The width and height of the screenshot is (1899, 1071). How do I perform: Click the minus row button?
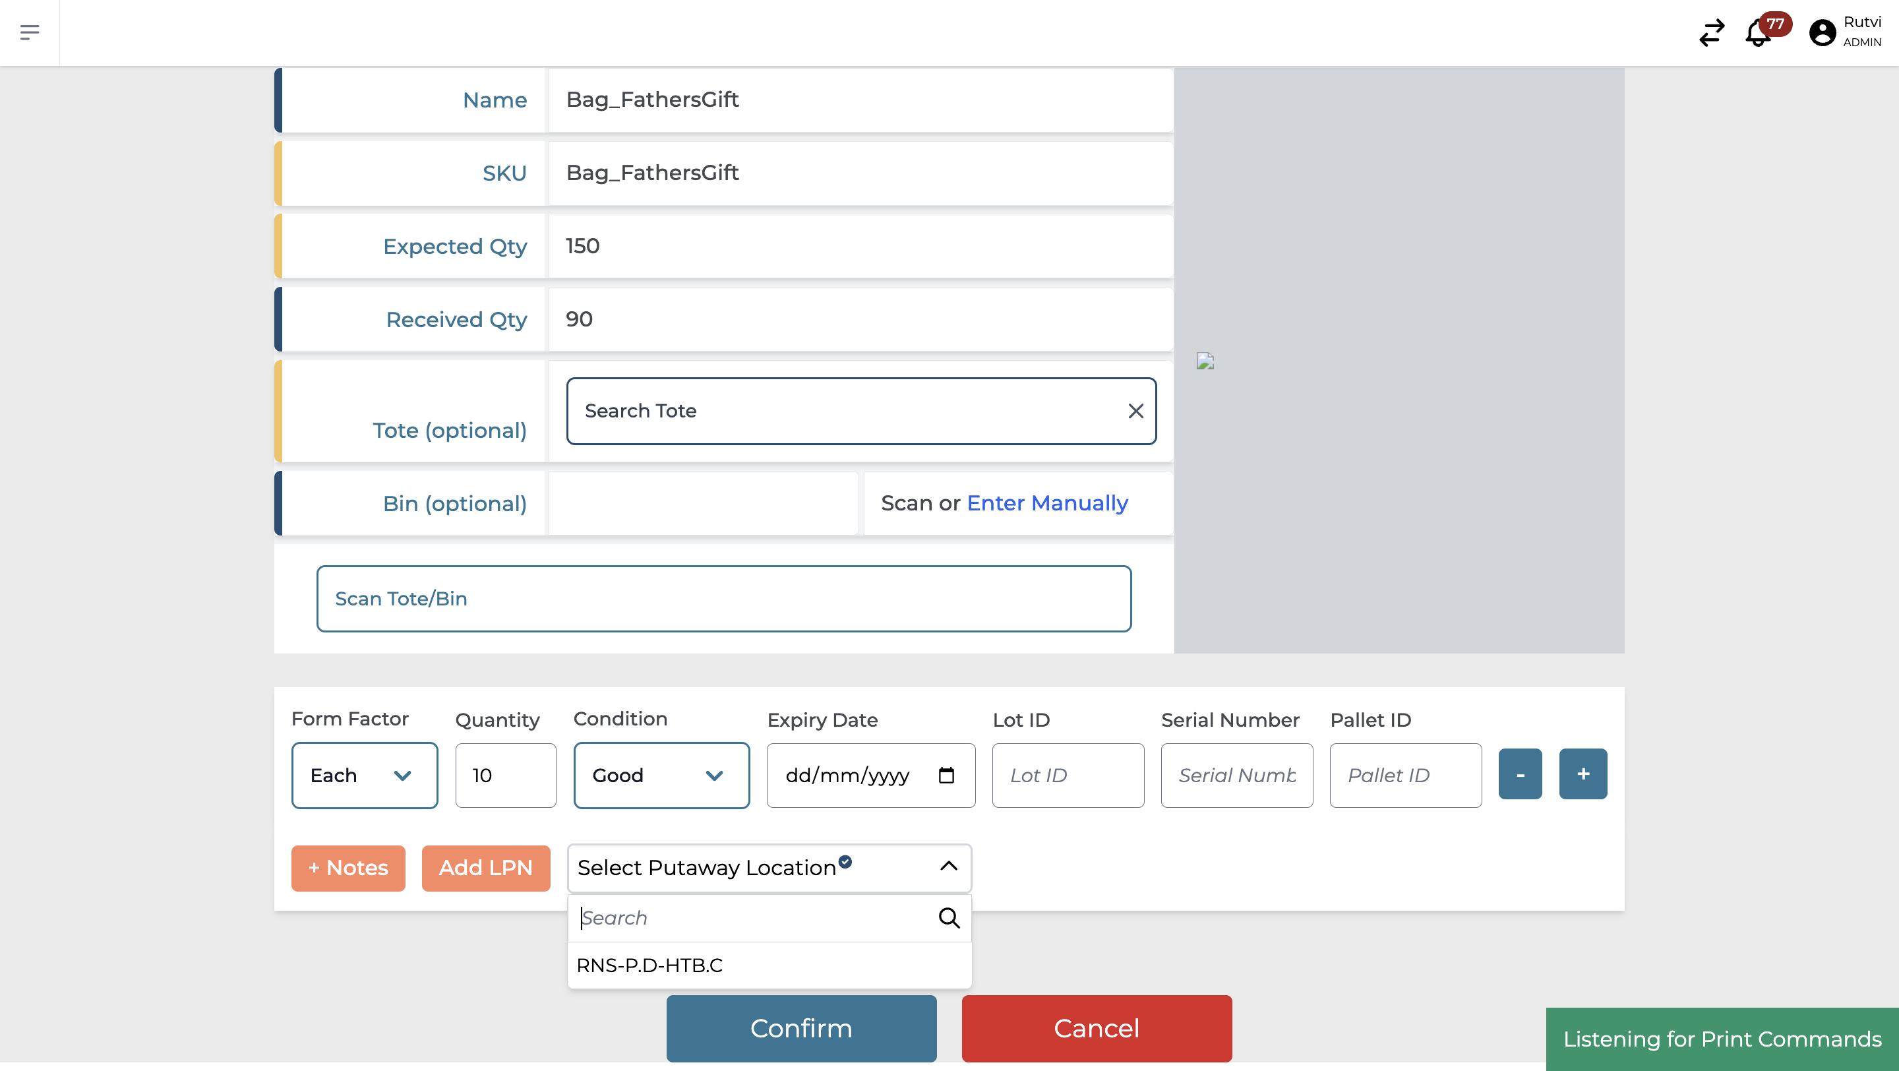(1519, 774)
